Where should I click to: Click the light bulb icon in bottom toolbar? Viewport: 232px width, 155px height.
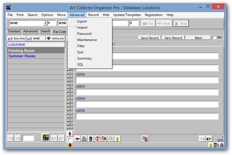point(117,139)
